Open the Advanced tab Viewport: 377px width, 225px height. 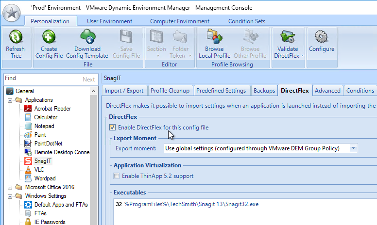pos(328,91)
